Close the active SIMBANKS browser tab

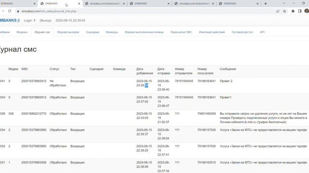pyautogui.click(x=79, y=3)
